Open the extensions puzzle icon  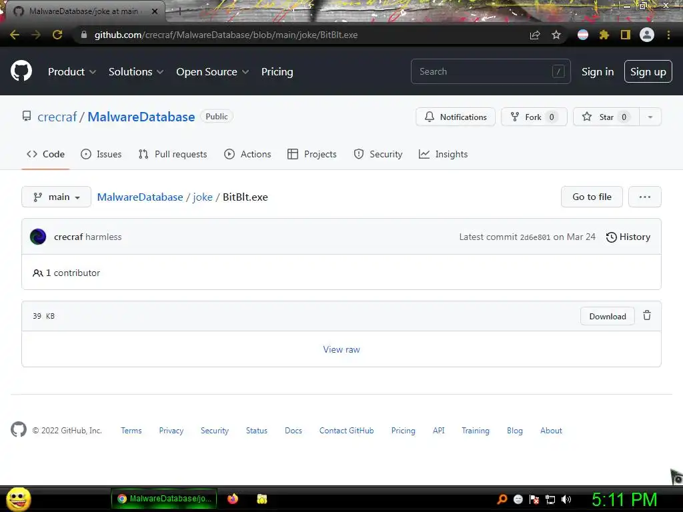point(604,35)
